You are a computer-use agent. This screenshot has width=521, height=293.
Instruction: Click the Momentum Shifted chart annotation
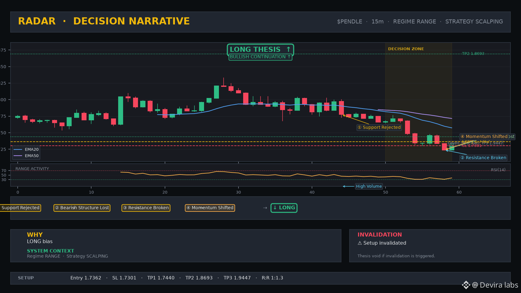pos(487,137)
